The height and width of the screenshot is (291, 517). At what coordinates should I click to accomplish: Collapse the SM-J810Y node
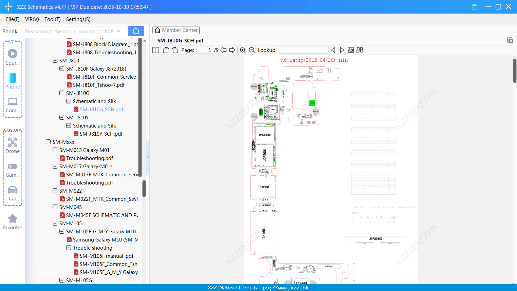[62, 117]
